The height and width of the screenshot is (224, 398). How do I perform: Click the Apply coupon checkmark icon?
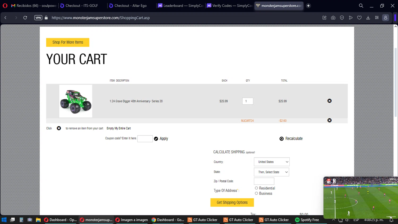pyautogui.click(x=156, y=139)
